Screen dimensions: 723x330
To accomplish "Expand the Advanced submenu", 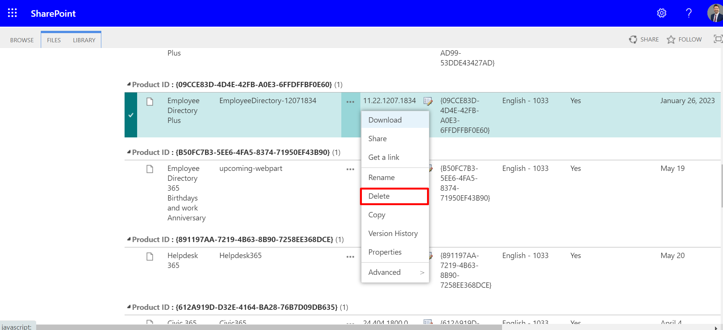I will pyautogui.click(x=395, y=272).
